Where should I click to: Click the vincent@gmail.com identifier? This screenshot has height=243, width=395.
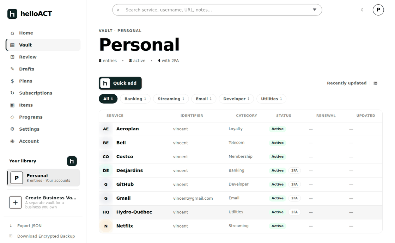pos(193,198)
